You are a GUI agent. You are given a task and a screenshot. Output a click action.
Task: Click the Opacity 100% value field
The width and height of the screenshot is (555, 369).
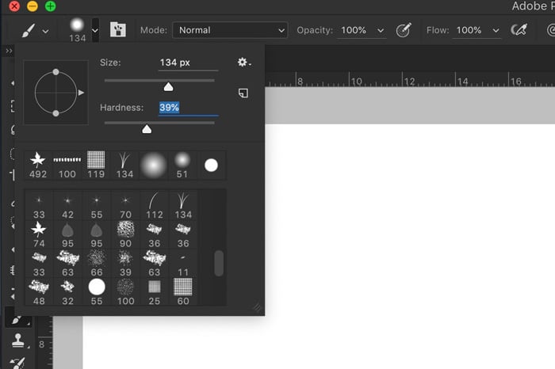click(x=354, y=30)
